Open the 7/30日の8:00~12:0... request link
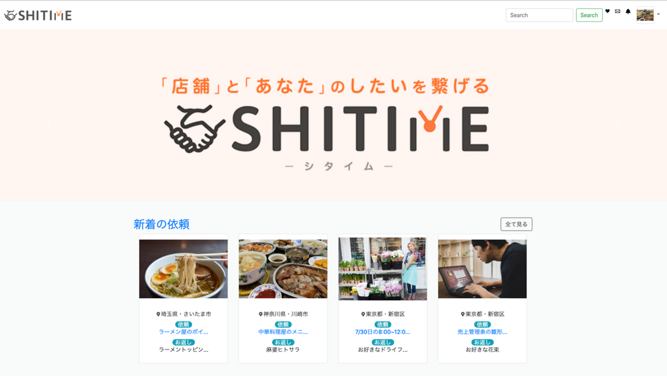 coord(383,332)
